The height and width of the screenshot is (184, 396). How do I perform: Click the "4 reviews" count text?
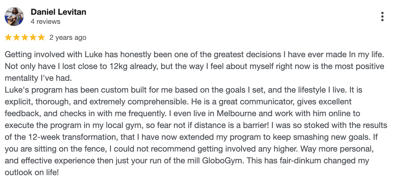coord(45,22)
